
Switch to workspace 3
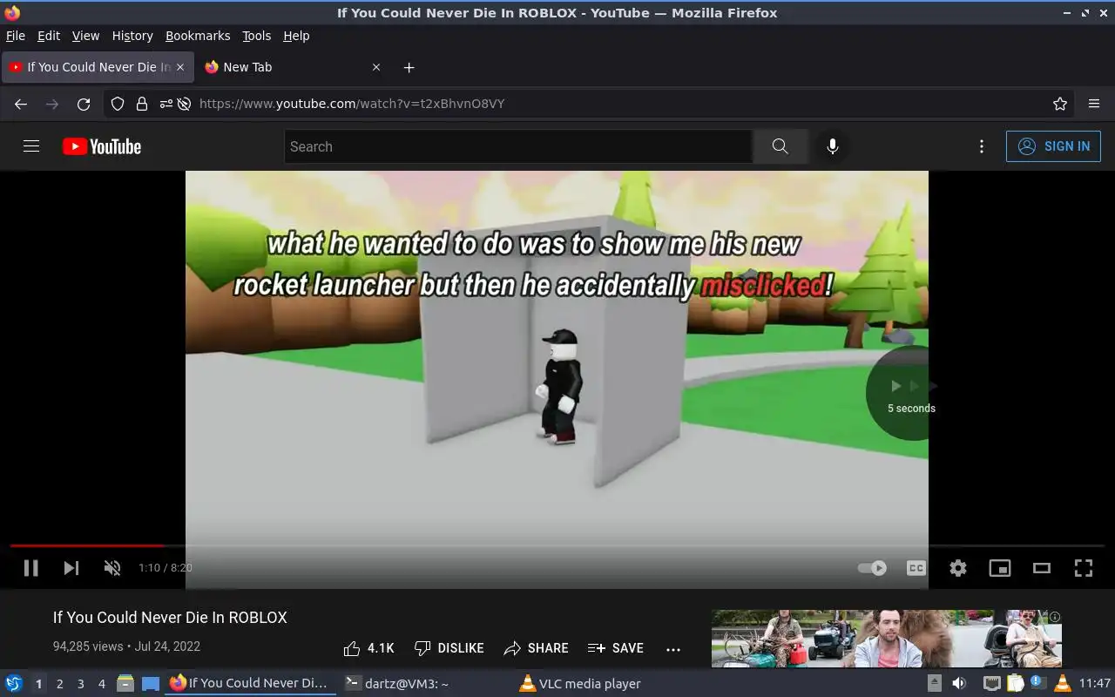click(x=80, y=684)
